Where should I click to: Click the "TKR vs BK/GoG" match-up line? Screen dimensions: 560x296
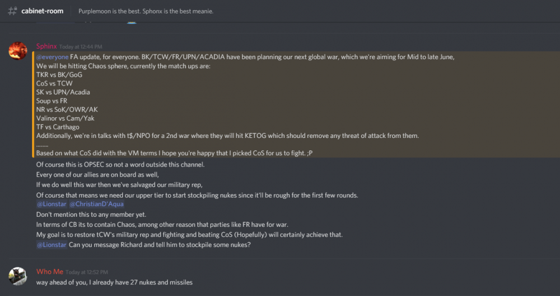click(59, 74)
